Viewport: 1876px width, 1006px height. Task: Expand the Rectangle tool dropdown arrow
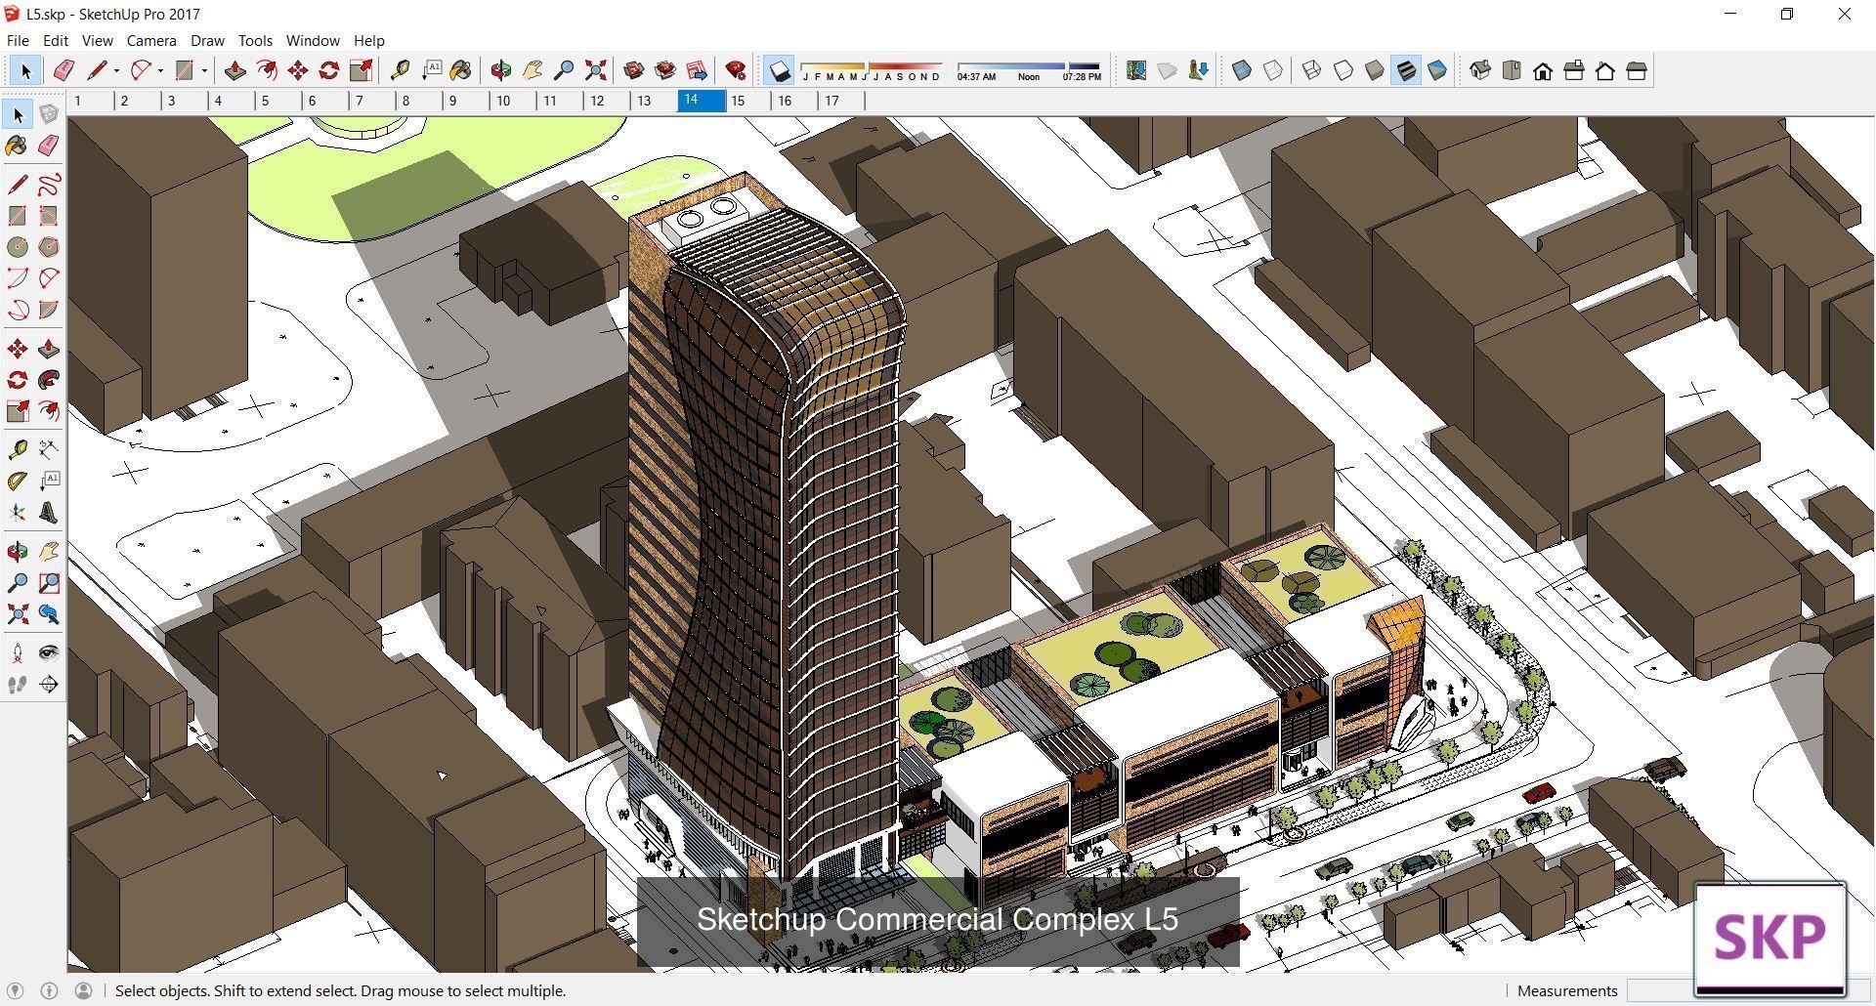(x=204, y=70)
